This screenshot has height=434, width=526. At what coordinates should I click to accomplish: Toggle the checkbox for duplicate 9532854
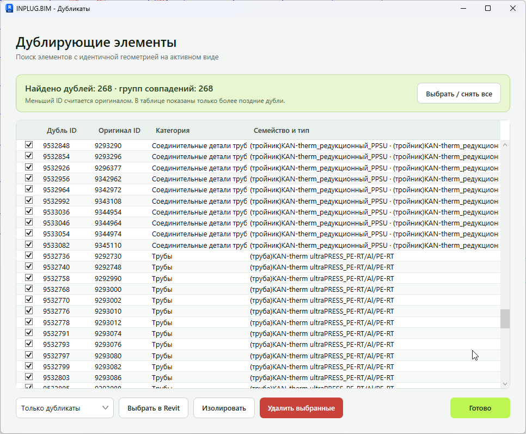pos(29,156)
